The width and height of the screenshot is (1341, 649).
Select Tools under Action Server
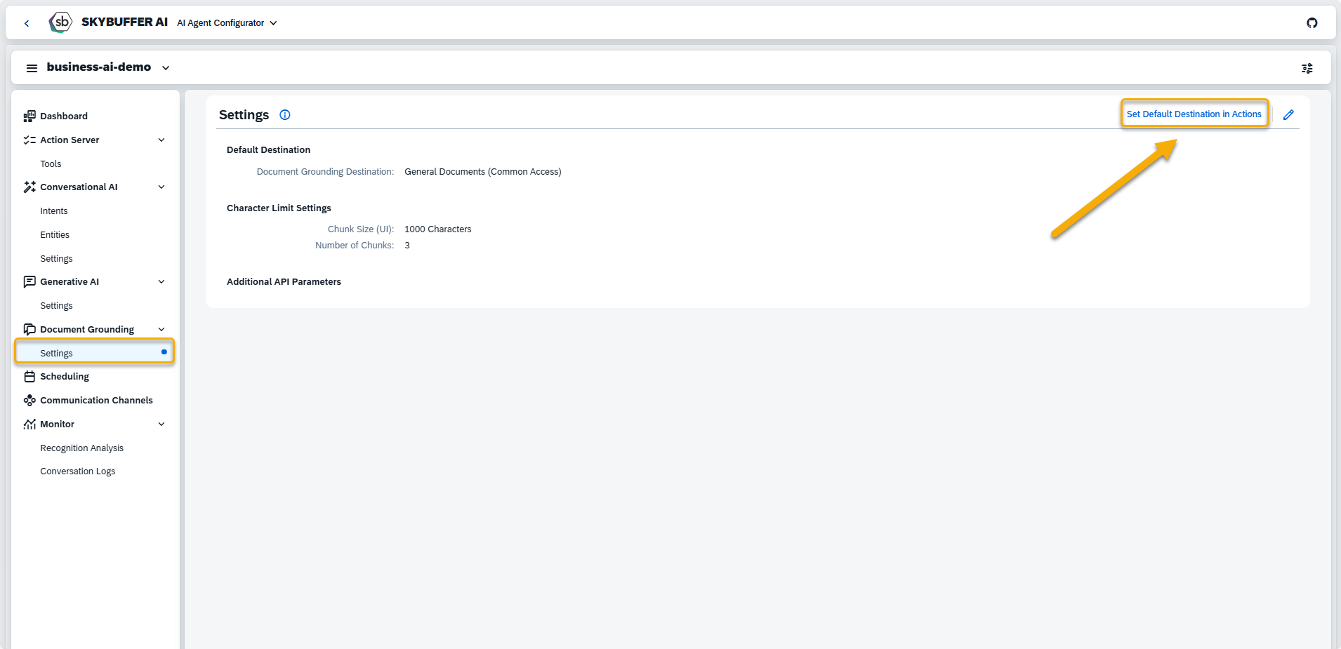pyautogui.click(x=51, y=164)
